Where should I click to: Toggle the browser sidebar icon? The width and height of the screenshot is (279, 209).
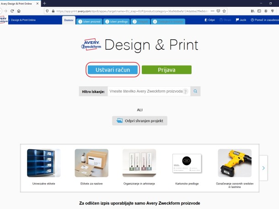[259, 11]
